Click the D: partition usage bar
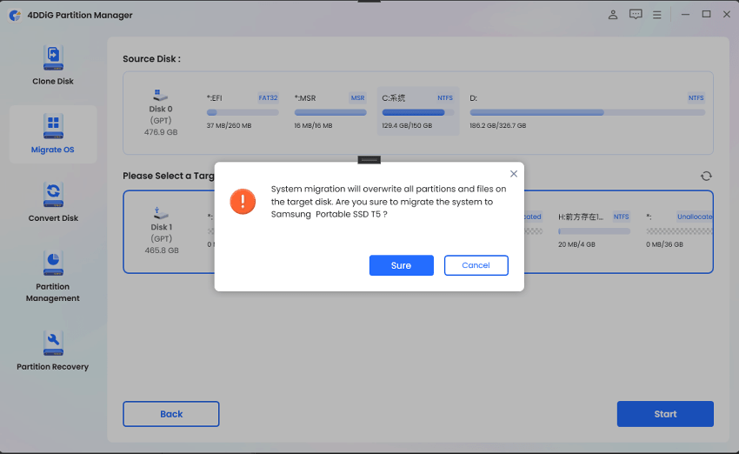The image size is (739, 454). tap(587, 113)
